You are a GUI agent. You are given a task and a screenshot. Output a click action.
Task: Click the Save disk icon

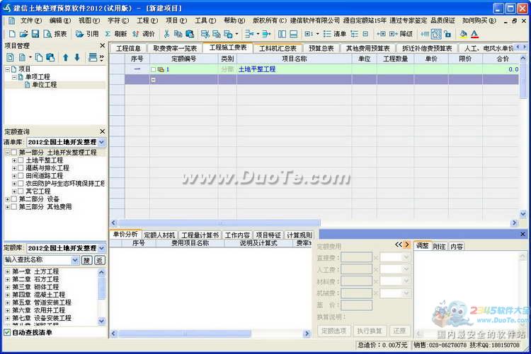coord(35,33)
